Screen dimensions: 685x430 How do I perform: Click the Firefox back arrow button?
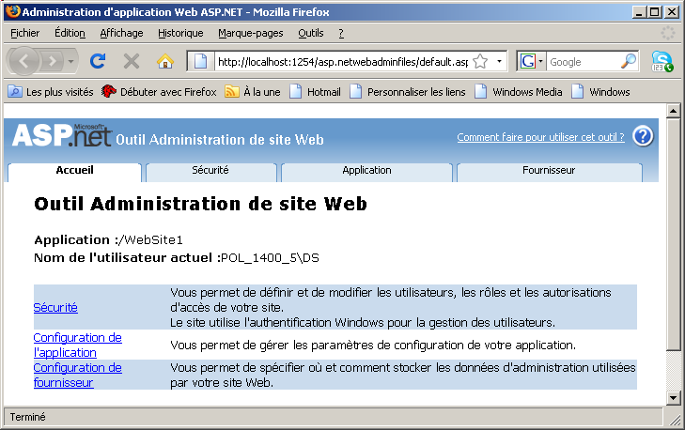(x=24, y=61)
